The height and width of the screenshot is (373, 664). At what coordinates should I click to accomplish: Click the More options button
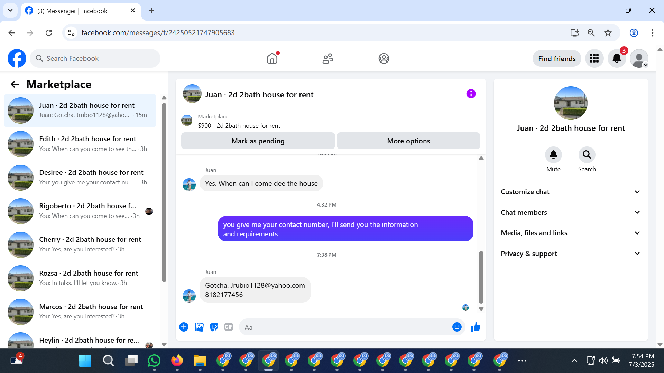pyautogui.click(x=408, y=141)
